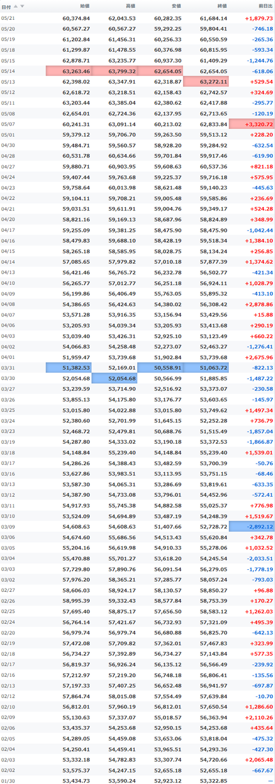Select the 始値 column header
This screenshot has width=275, height=784.
pyautogui.click(x=85, y=7)
